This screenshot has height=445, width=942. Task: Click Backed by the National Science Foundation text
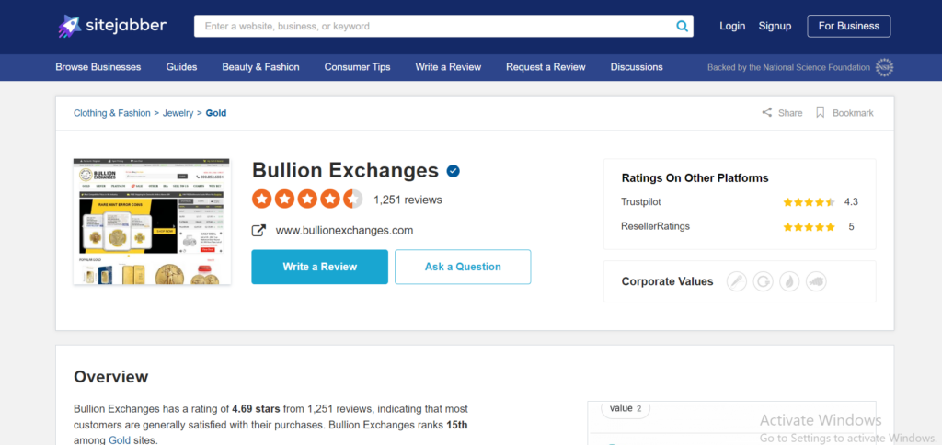click(x=788, y=67)
